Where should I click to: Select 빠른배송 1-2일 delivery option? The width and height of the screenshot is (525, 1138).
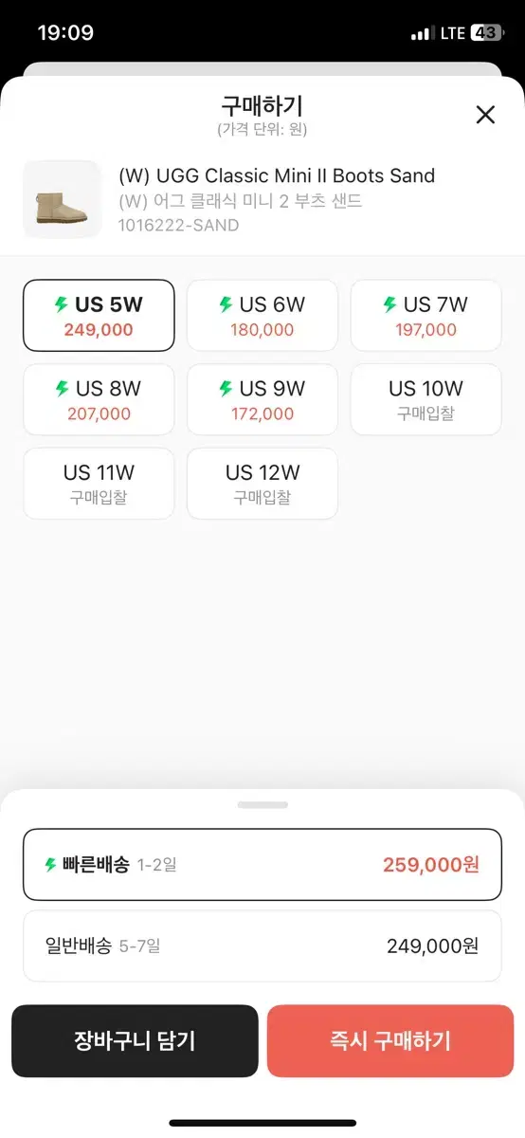coord(262,865)
